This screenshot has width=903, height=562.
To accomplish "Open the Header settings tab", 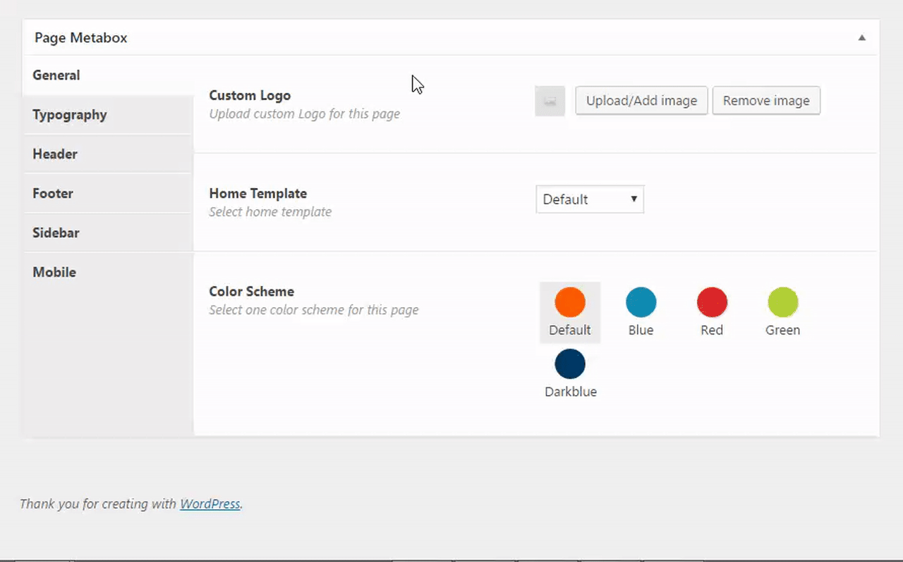I will [55, 154].
